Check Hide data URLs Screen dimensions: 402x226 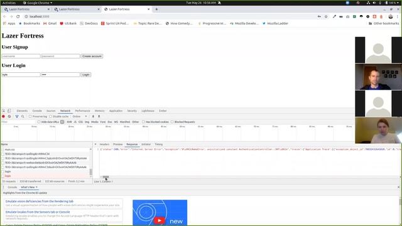(x=39, y=122)
